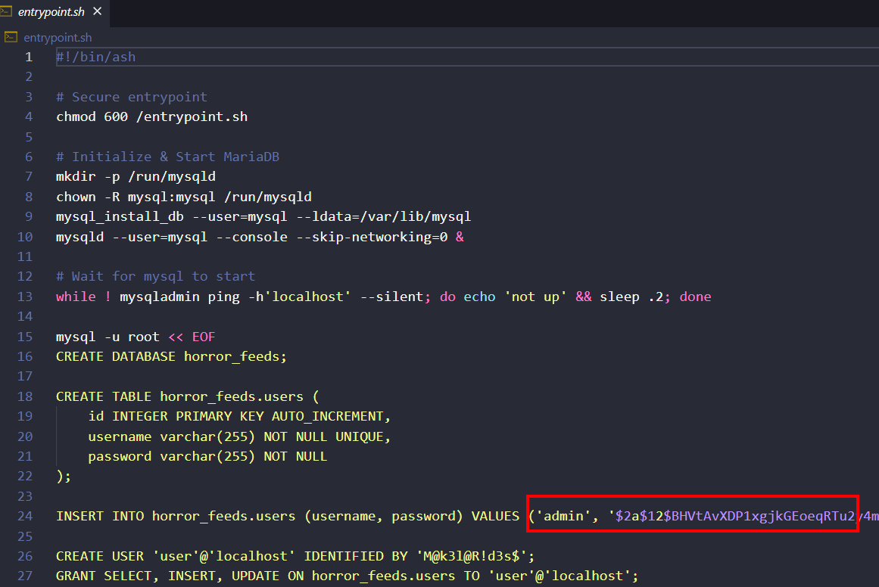This screenshot has width=879, height=587.
Task: Click the EOF heredoc marker on line 15
Action: [x=204, y=337]
